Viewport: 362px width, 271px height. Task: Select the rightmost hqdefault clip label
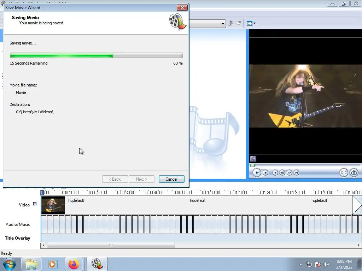(x=319, y=200)
